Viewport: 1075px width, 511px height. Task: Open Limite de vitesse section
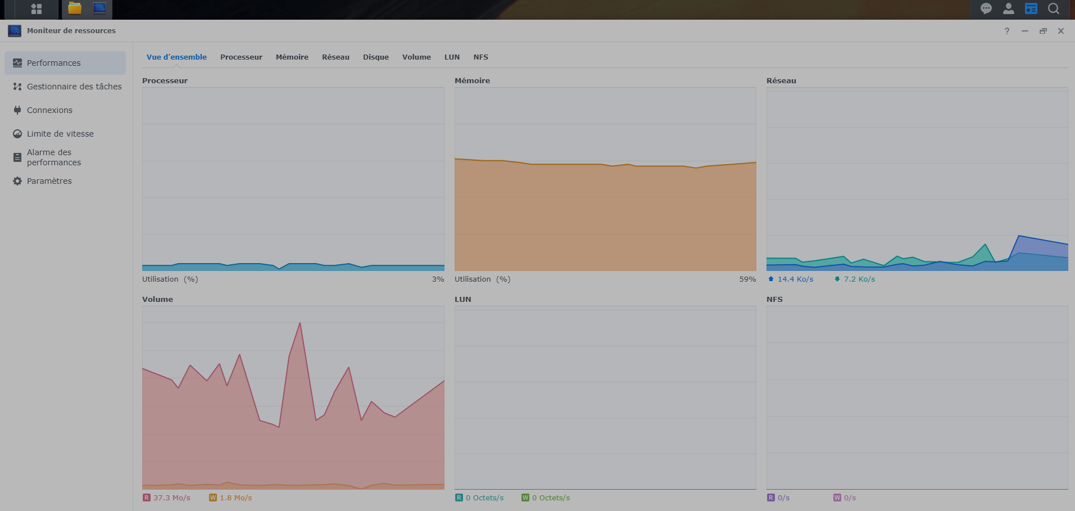point(60,134)
